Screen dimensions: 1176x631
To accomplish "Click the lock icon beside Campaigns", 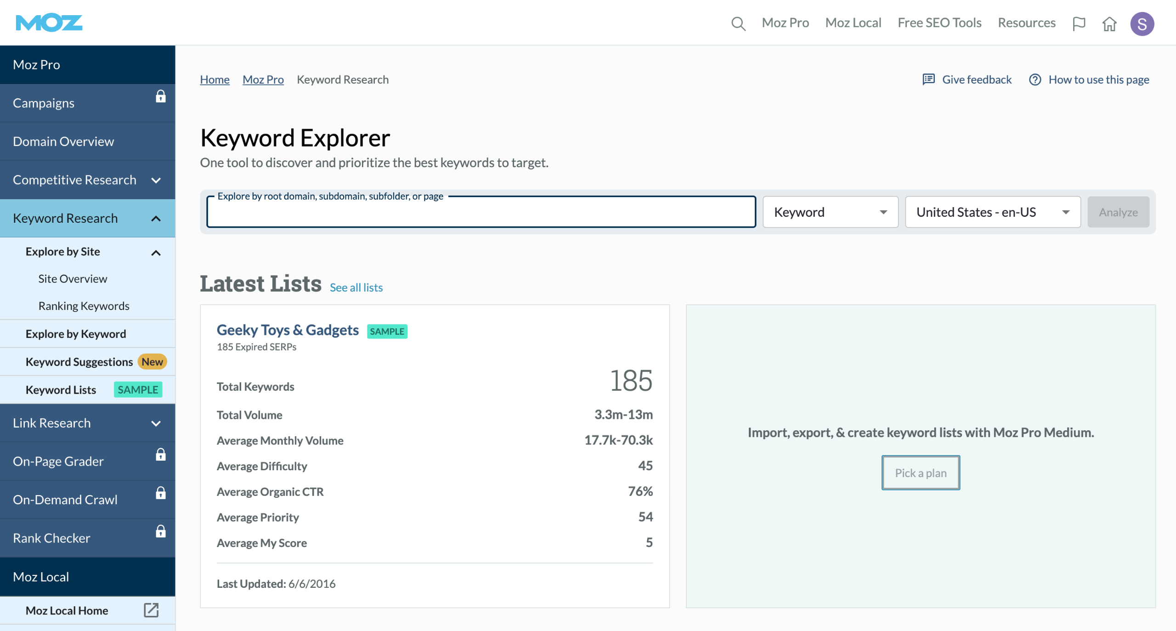I will coord(160,96).
